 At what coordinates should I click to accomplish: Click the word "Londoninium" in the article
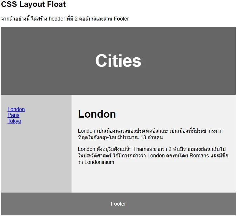[x=99, y=162]
